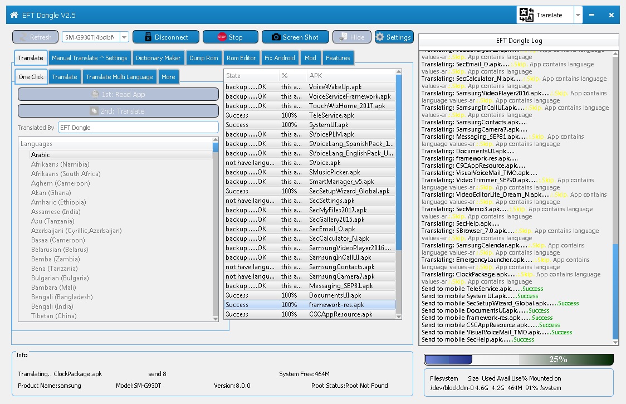
Task: Click the Translate QR icon in title bar
Action: point(526,15)
